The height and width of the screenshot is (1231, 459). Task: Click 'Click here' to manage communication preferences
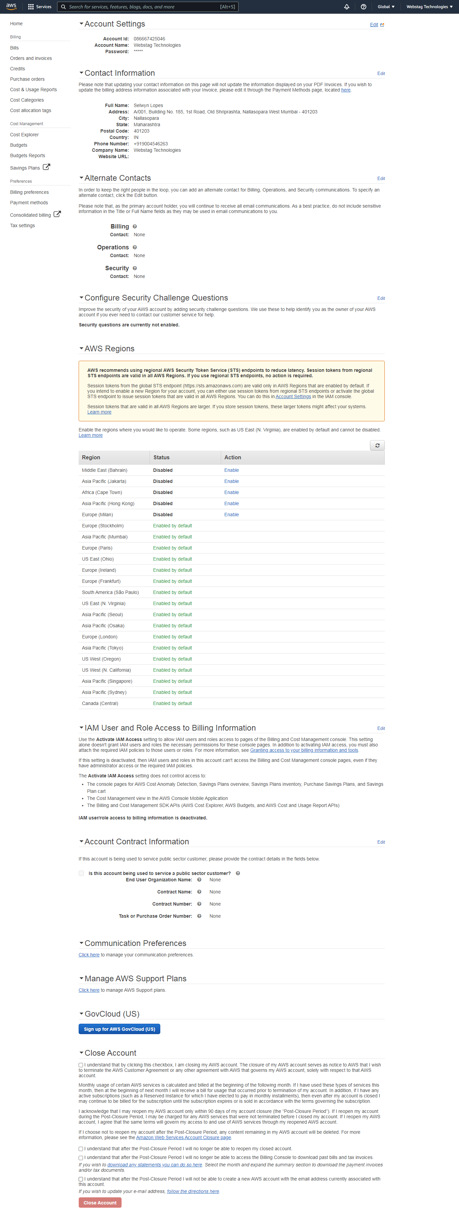[89, 955]
